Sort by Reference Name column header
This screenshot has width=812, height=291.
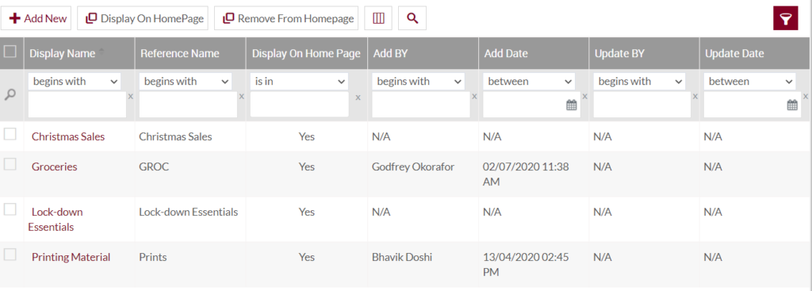[180, 53]
